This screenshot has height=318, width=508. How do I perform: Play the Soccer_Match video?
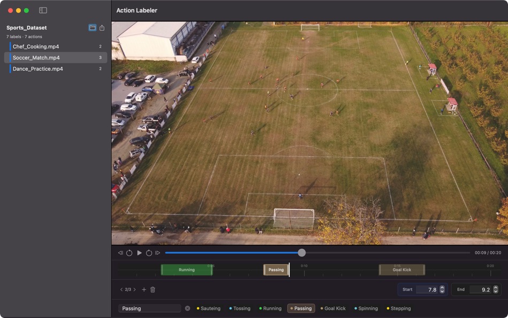tap(140, 253)
